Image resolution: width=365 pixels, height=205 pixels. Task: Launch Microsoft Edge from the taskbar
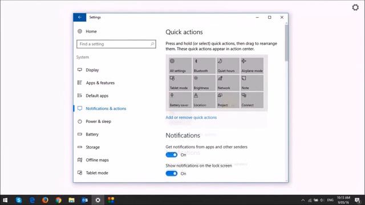(32, 200)
